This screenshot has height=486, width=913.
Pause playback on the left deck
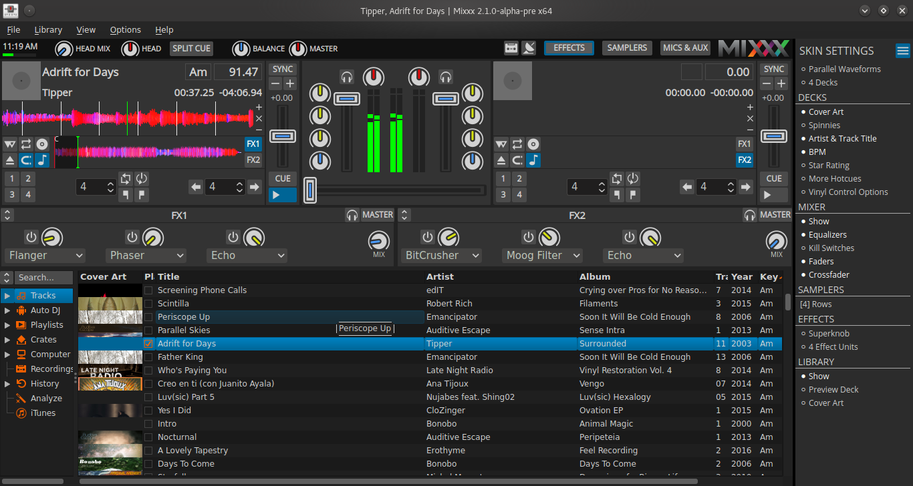(283, 195)
